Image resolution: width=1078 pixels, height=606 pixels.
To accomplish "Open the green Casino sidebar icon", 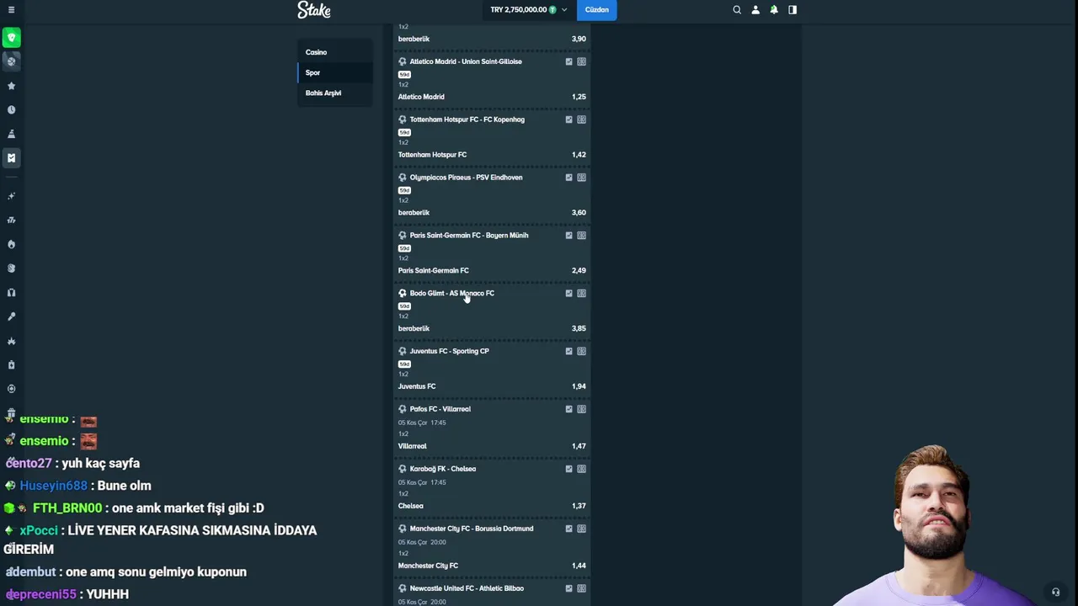I will [x=11, y=37].
